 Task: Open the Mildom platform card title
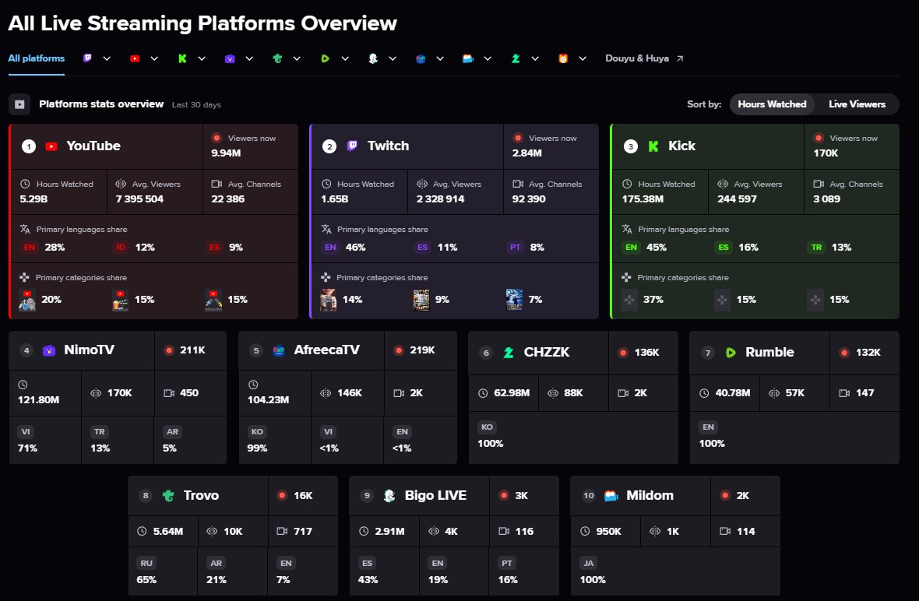tap(650, 496)
